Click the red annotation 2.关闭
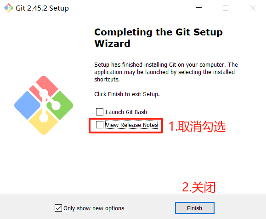This screenshot has width=266, height=219. click(199, 187)
